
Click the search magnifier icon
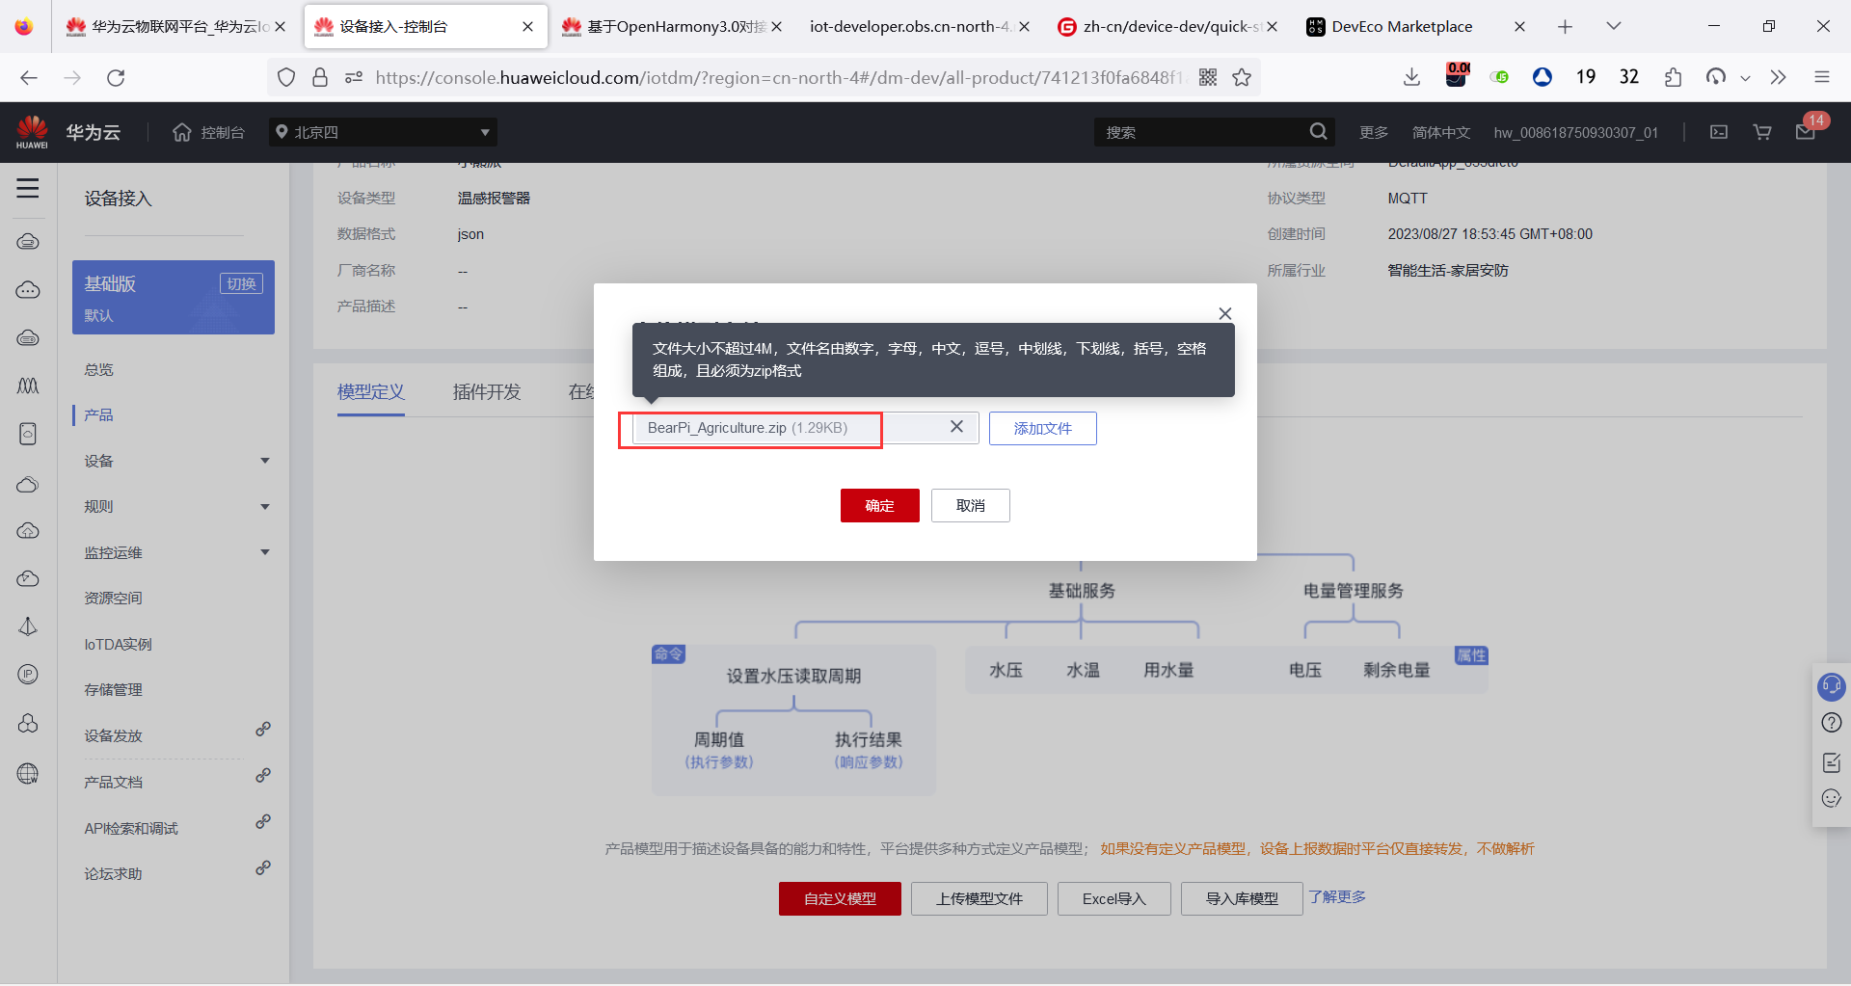pyautogui.click(x=1318, y=131)
